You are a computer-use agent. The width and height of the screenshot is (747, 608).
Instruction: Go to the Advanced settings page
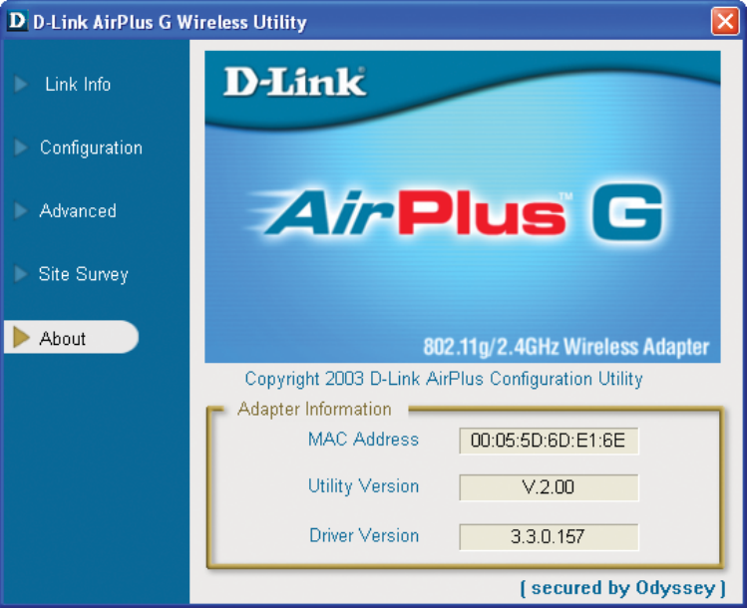[78, 210]
